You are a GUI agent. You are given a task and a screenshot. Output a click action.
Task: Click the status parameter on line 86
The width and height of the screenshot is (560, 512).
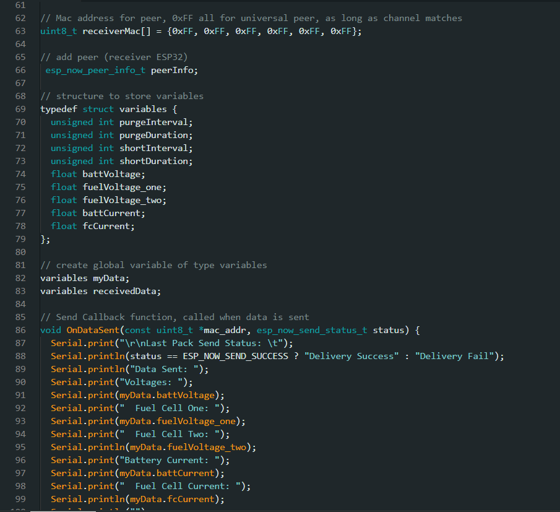[x=389, y=330]
